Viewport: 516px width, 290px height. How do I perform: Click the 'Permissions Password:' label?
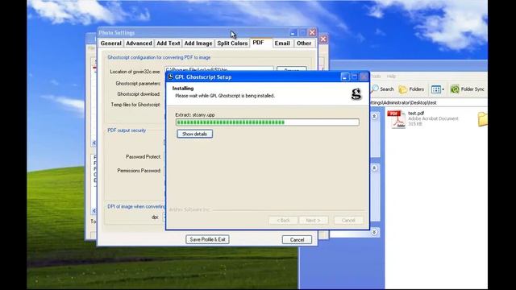click(x=139, y=171)
